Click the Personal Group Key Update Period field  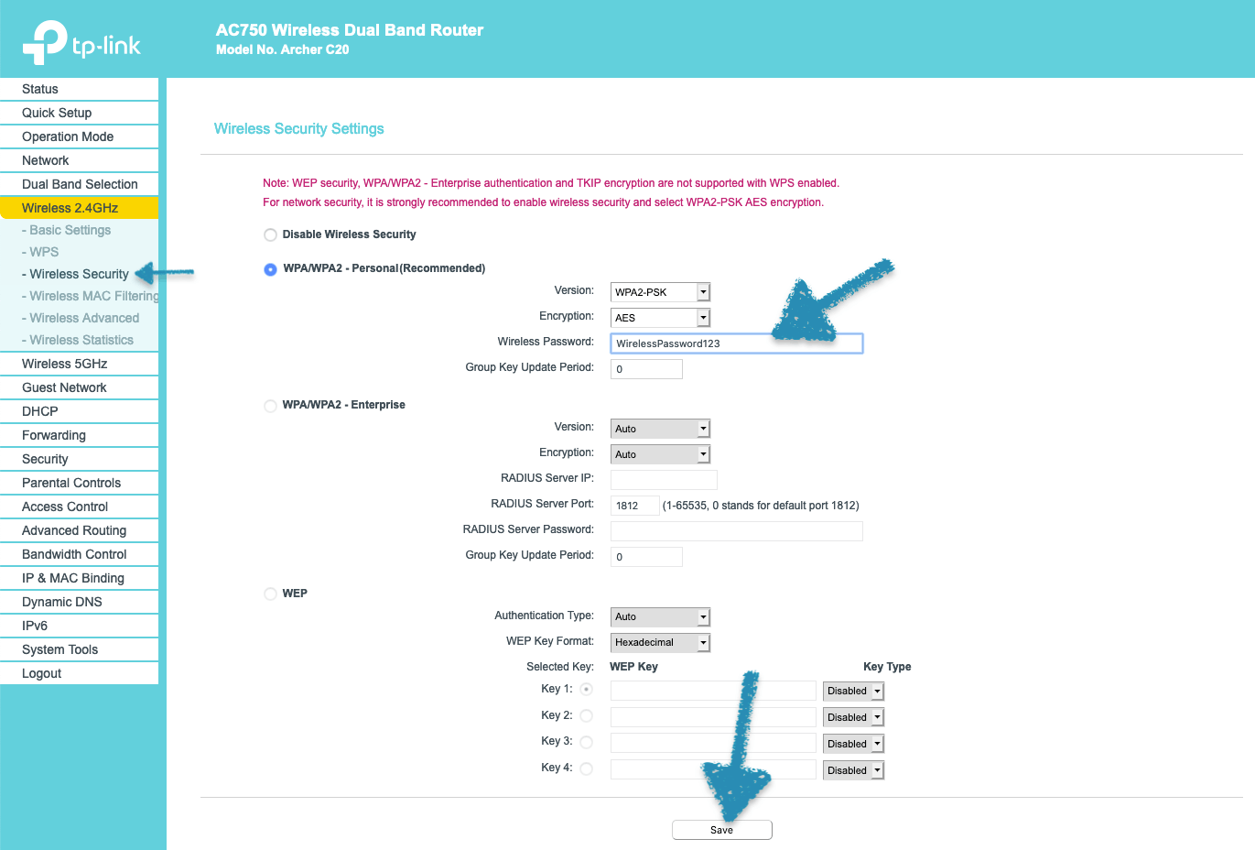click(646, 369)
